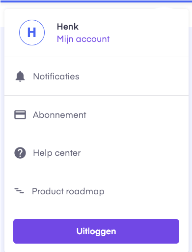Go to the Help center entry
The height and width of the screenshot is (252, 192).
point(97,153)
